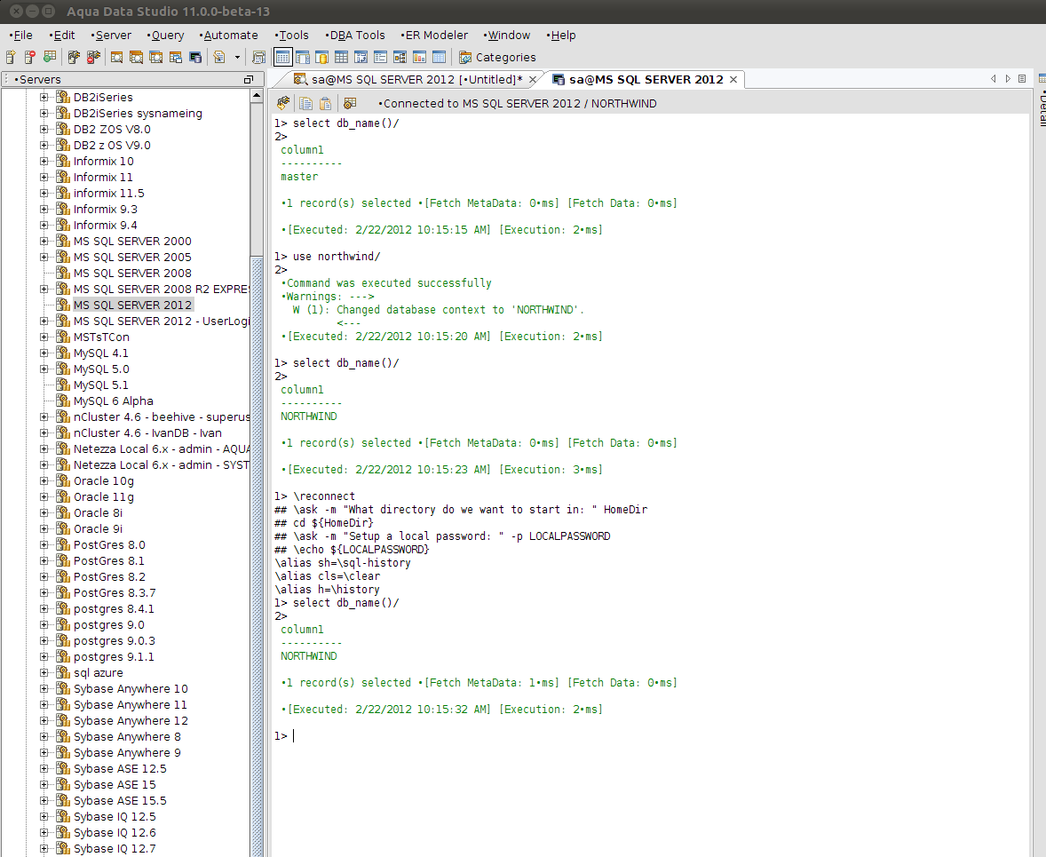Click the last light-blue table toolbar icon
Image resolution: width=1046 pixels, height=857 pixels.
pyautogui.click(x=439, y=58)
